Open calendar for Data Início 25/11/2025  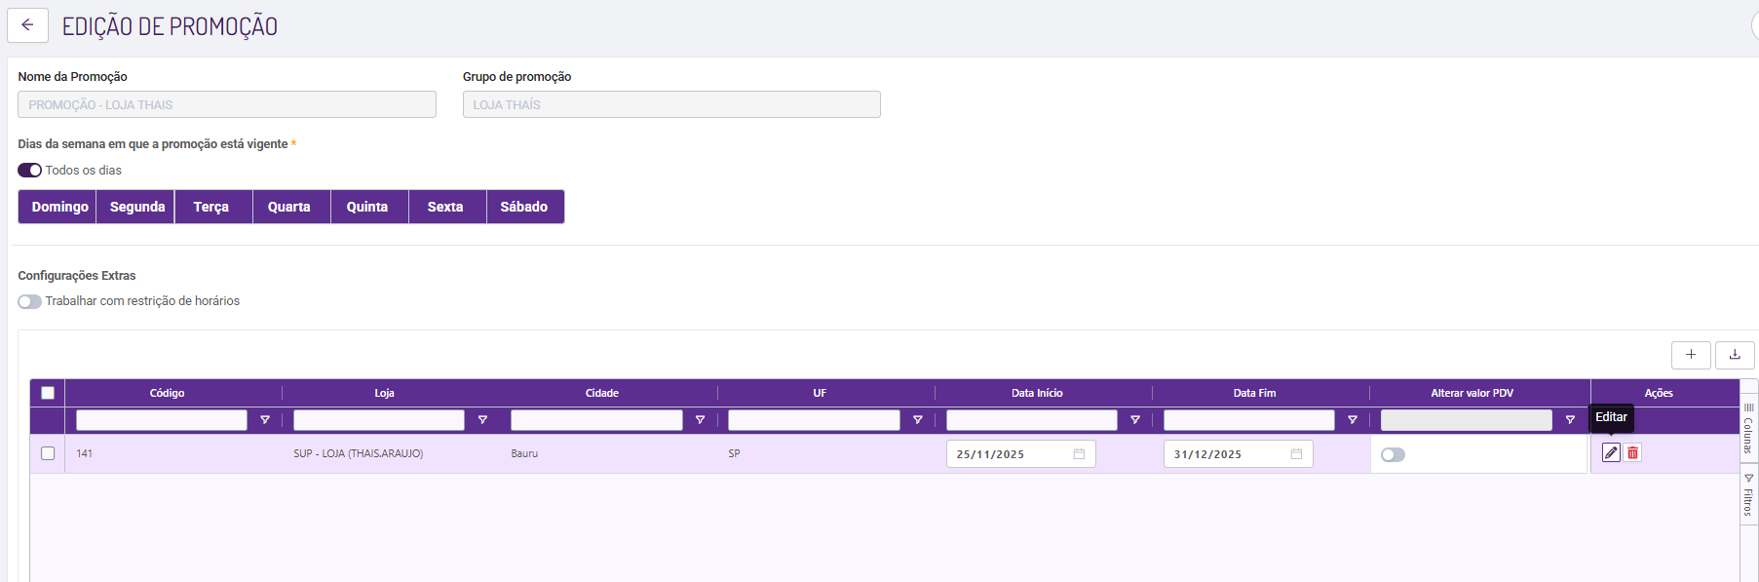(1079, 454)
